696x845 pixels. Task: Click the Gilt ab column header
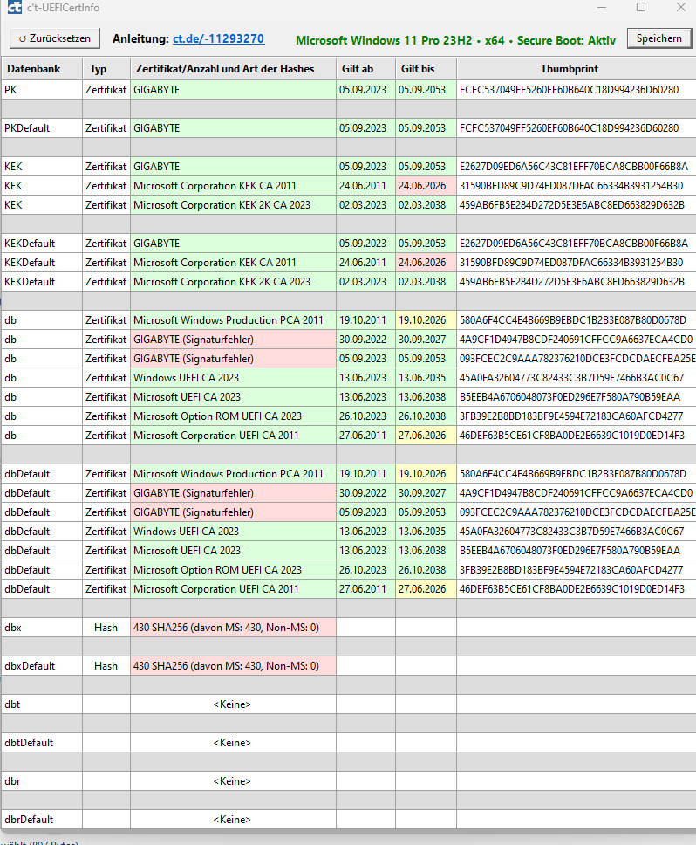[x=365, y=69]
